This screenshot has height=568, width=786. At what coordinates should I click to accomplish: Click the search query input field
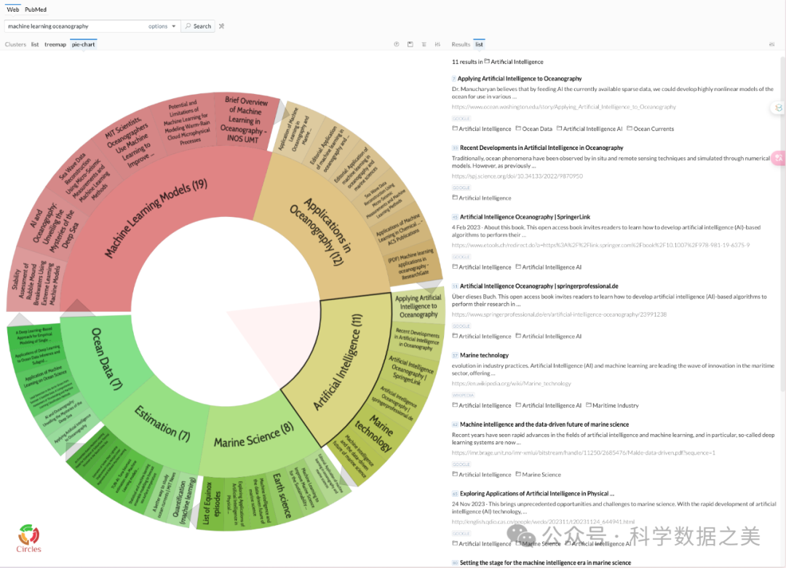point(73,26)
